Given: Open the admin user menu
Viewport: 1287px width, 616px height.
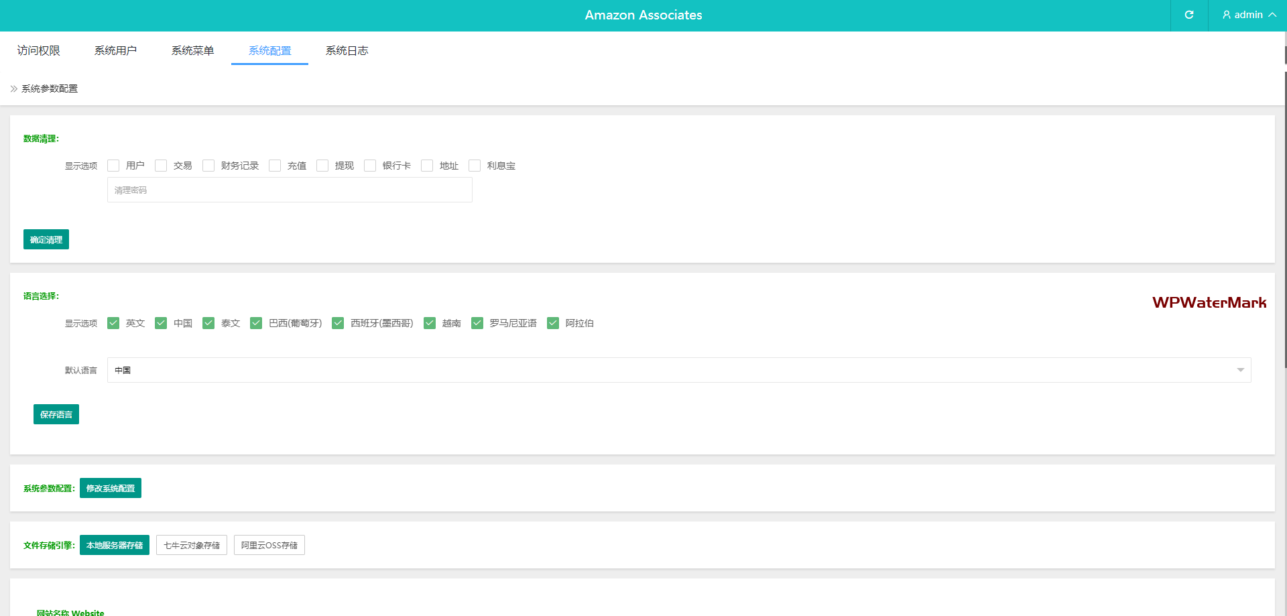Looking at the screenshot, I should click(1248, 15).
